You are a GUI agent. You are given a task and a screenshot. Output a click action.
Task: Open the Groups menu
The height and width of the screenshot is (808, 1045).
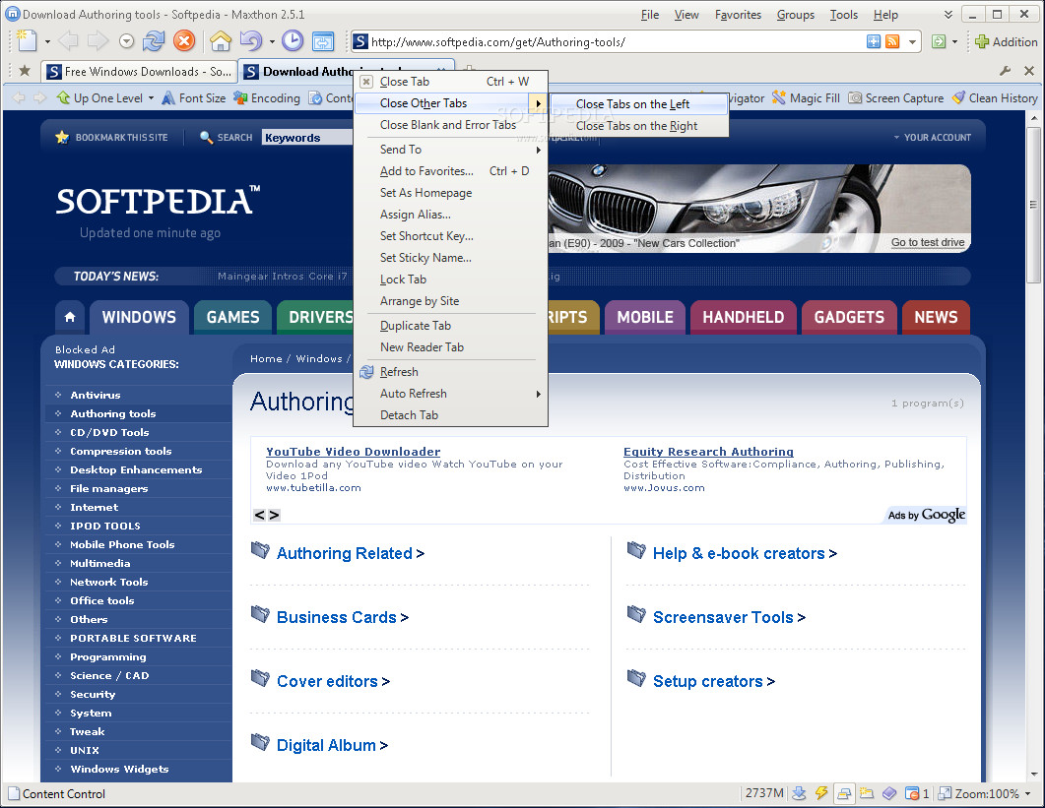(x=796, y=15)
